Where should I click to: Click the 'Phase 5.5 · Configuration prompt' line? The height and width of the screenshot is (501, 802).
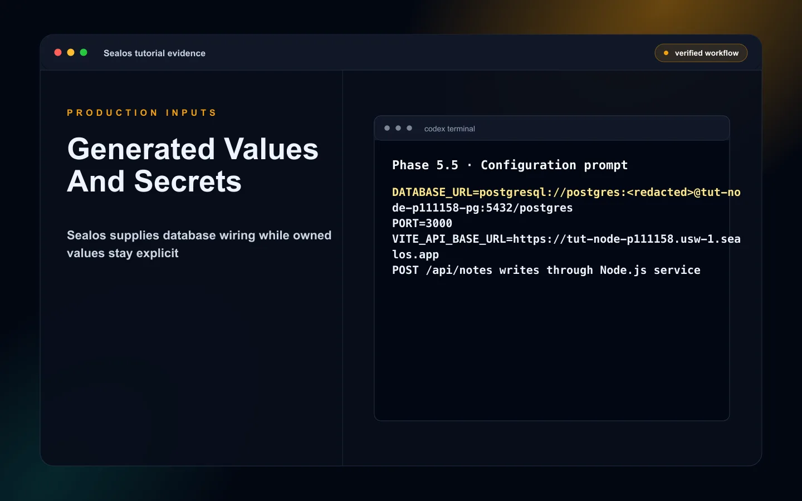tap(510, 165)
